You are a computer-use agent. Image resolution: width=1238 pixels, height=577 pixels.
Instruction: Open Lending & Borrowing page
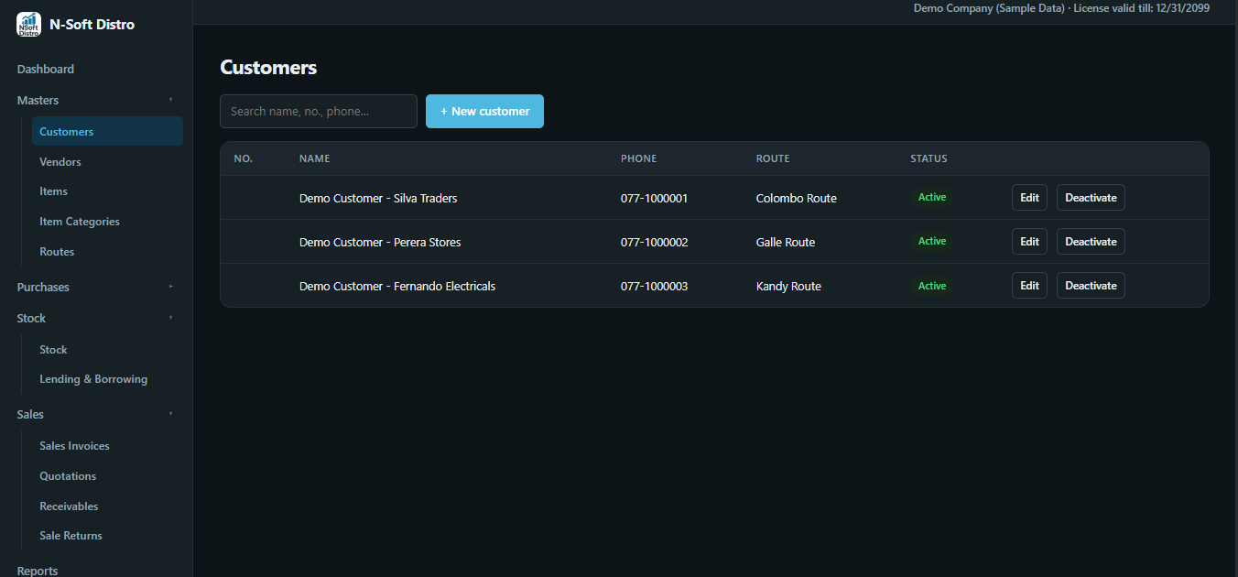click(107, 379)
